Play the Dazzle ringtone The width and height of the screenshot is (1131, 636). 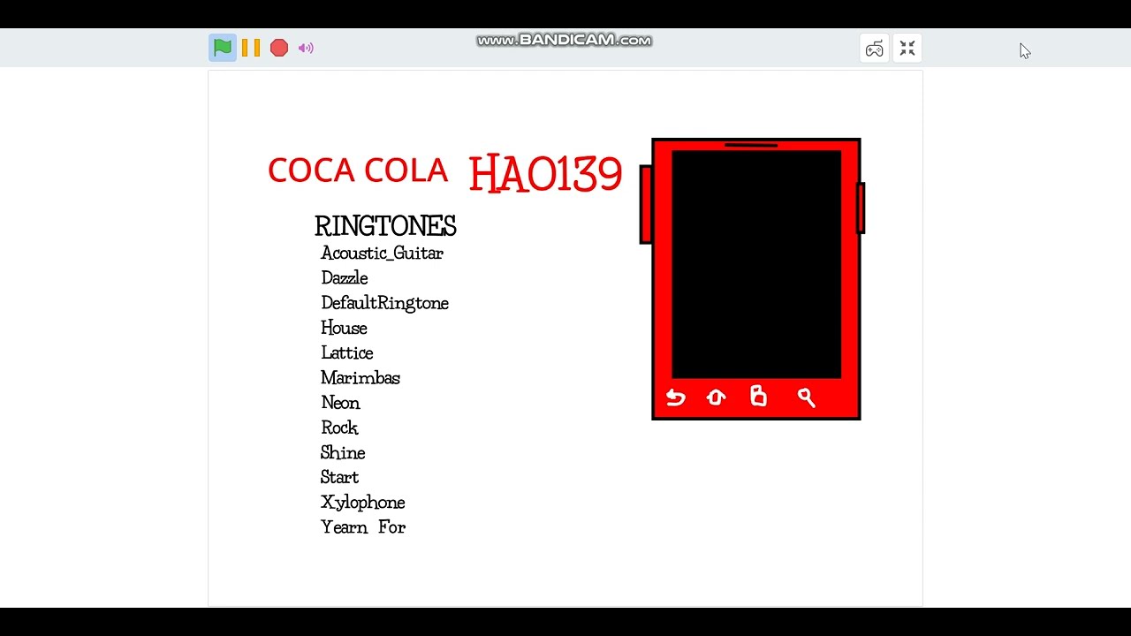click(x=345, y=278)
